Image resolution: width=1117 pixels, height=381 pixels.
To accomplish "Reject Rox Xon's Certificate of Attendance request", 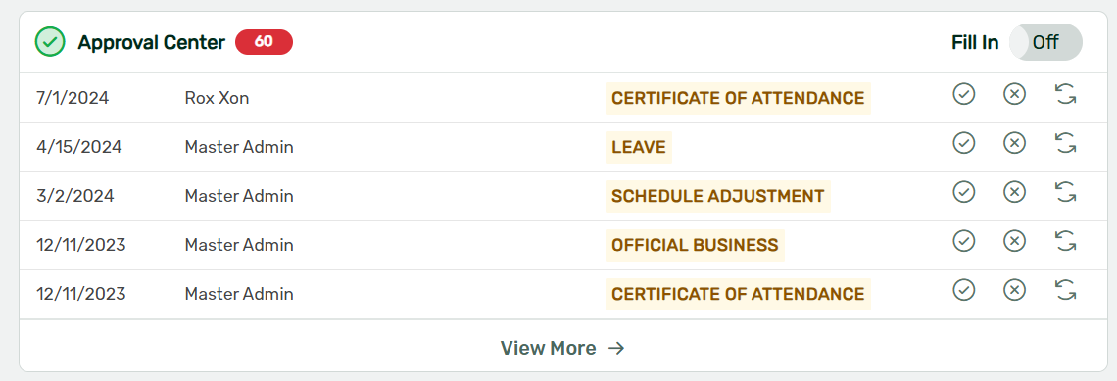I will click(x=1014, y=94).
